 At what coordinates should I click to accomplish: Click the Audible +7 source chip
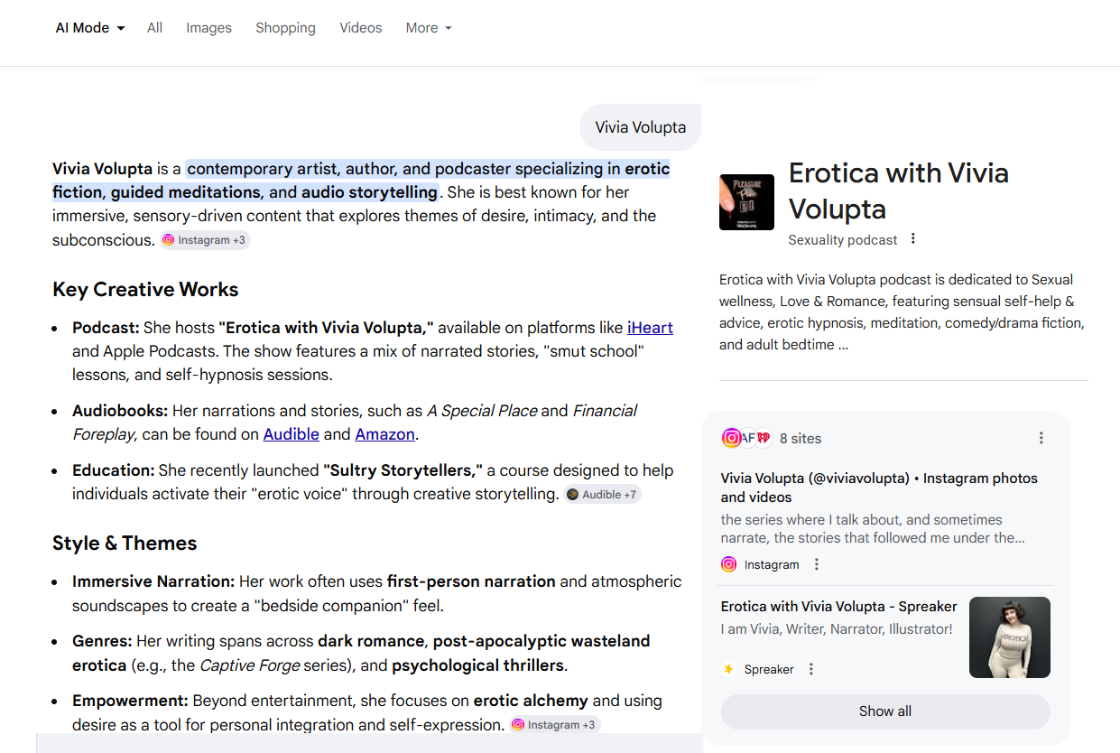(603, 495)
